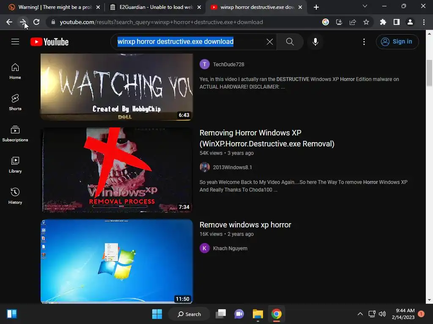Viewport: 433px width, 324px height.
Task: Click the Chrome taskbar icon
Action: tap(276, 314)
